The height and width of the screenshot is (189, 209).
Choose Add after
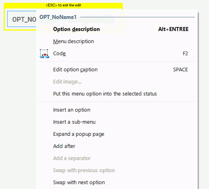point(117,146)
